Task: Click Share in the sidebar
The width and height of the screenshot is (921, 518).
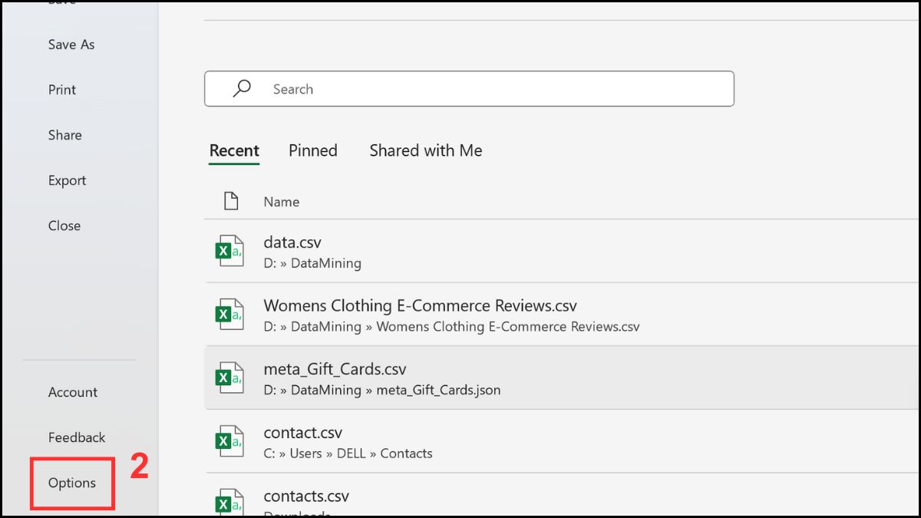Action: [x=64, y=134]
